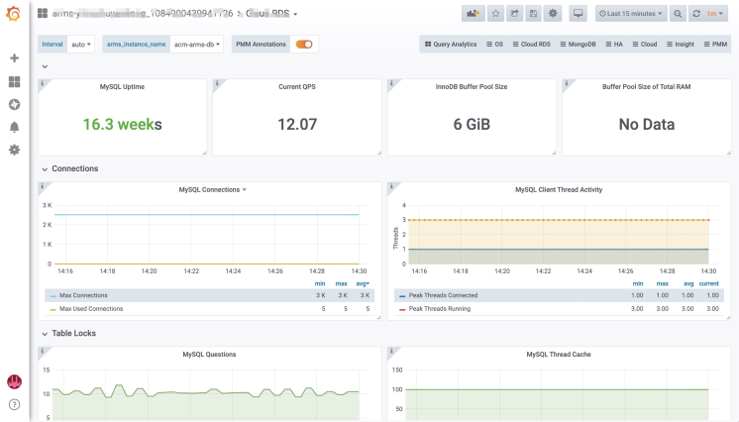Open the Configuration gear in sidebar
The image size is (739, 422).
[15, 150]
